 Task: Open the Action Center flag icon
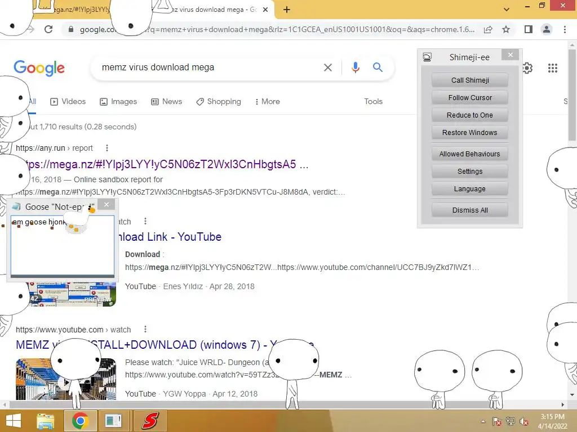pos(497,421)
